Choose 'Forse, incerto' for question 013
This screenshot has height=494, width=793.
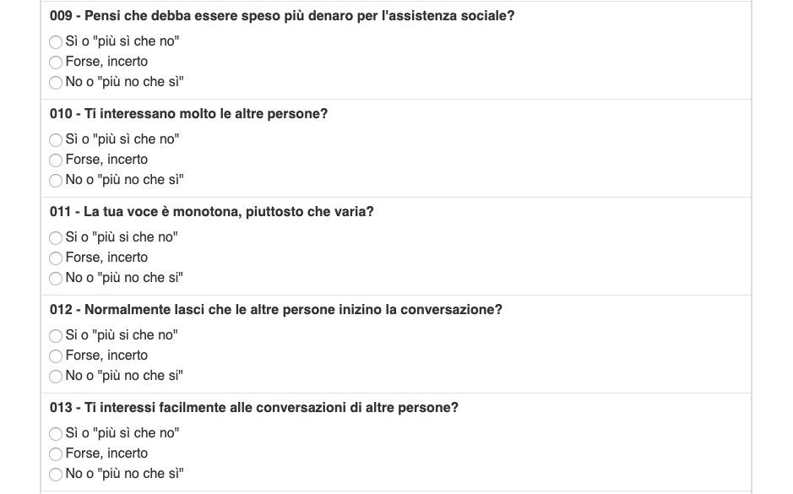pyautogui.click(x=56, y=454)
